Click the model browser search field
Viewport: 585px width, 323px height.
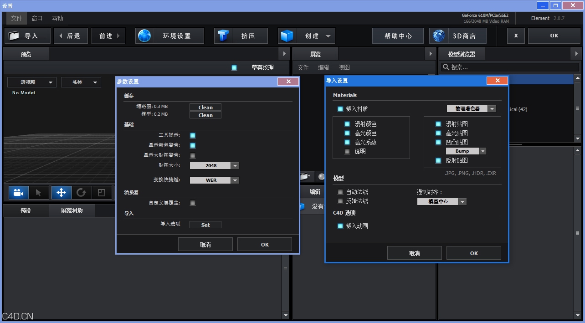[x=510, y=67]
